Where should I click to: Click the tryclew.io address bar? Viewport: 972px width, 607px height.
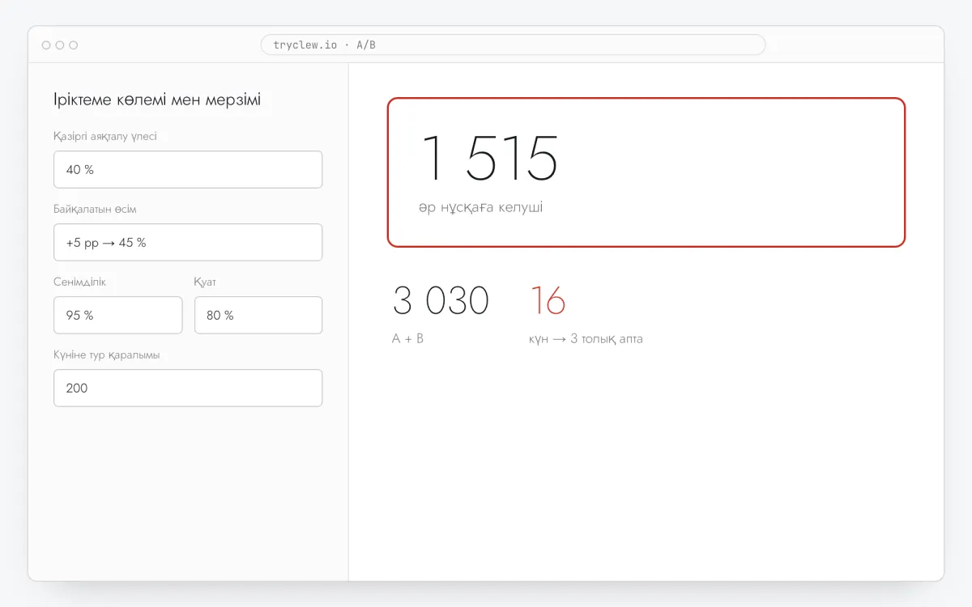[513, 45]
